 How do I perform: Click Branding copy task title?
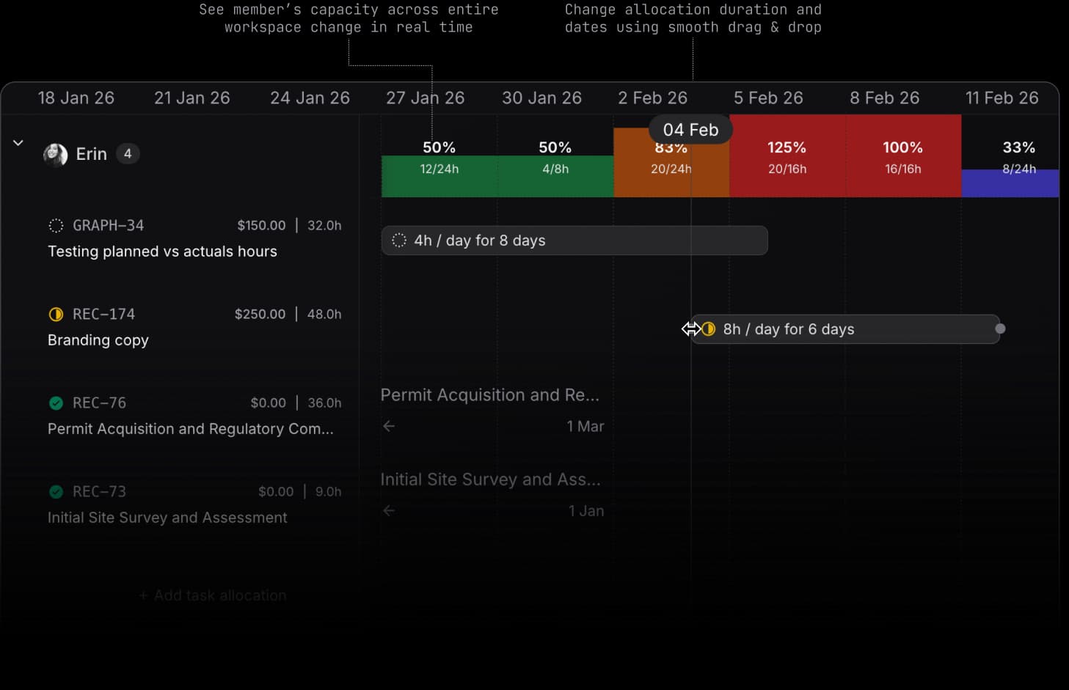98,340
